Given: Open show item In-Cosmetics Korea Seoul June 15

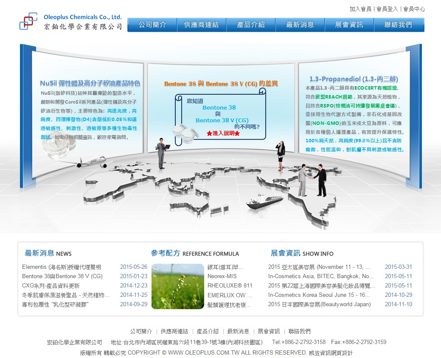Looking at the screenshot, I should [319, 295].
